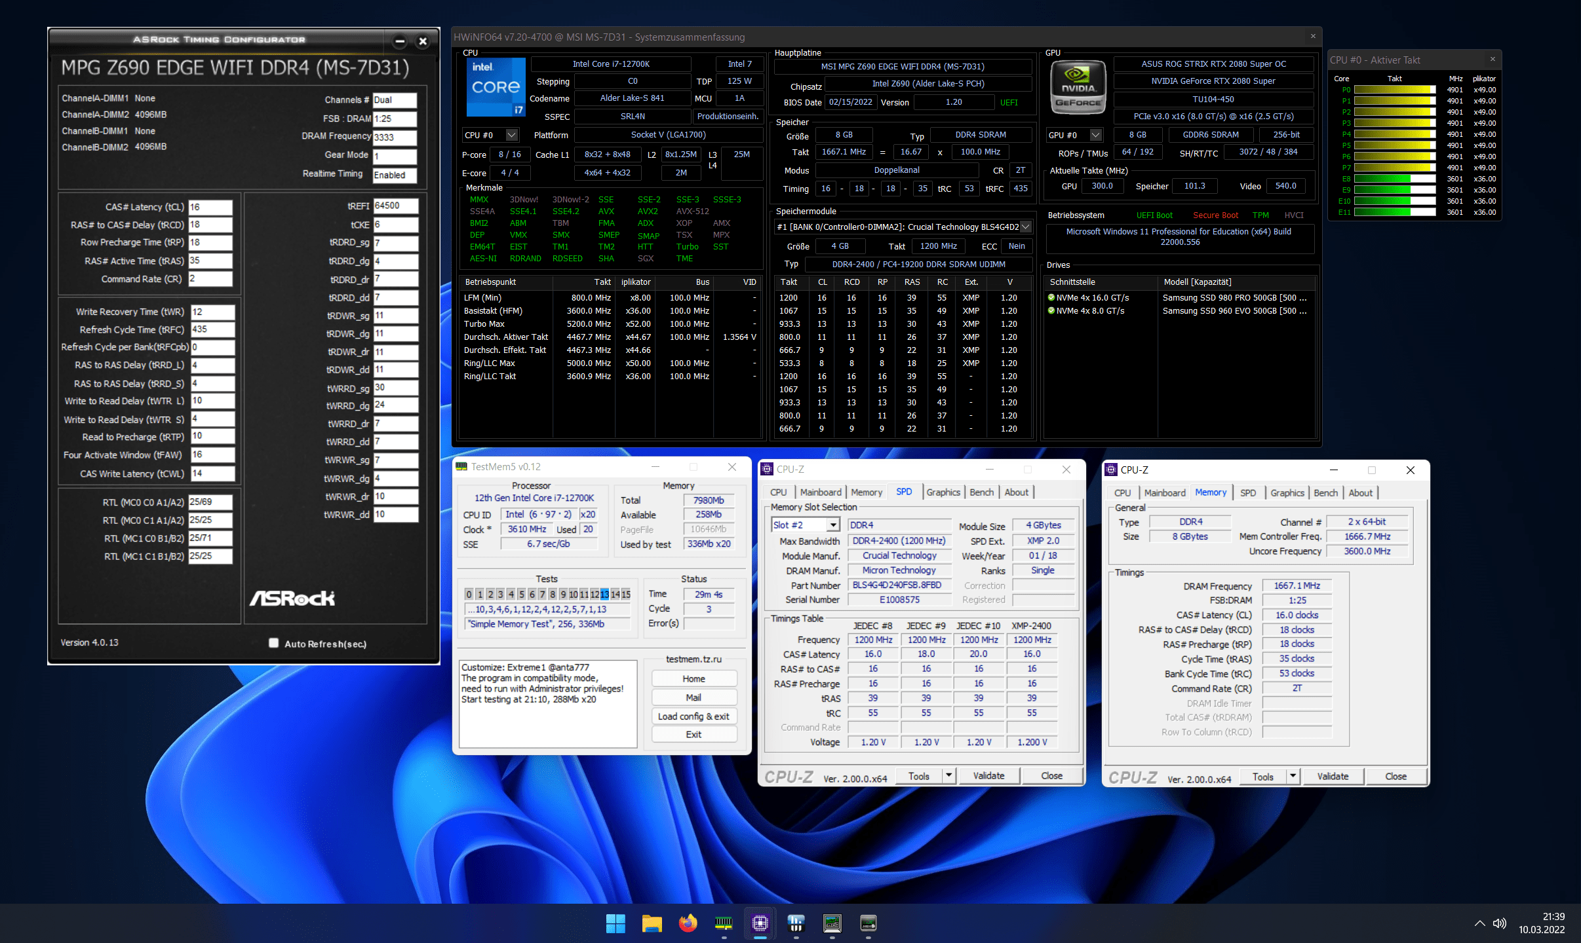Click the Mail button in TestMem5

pos(694,697)
